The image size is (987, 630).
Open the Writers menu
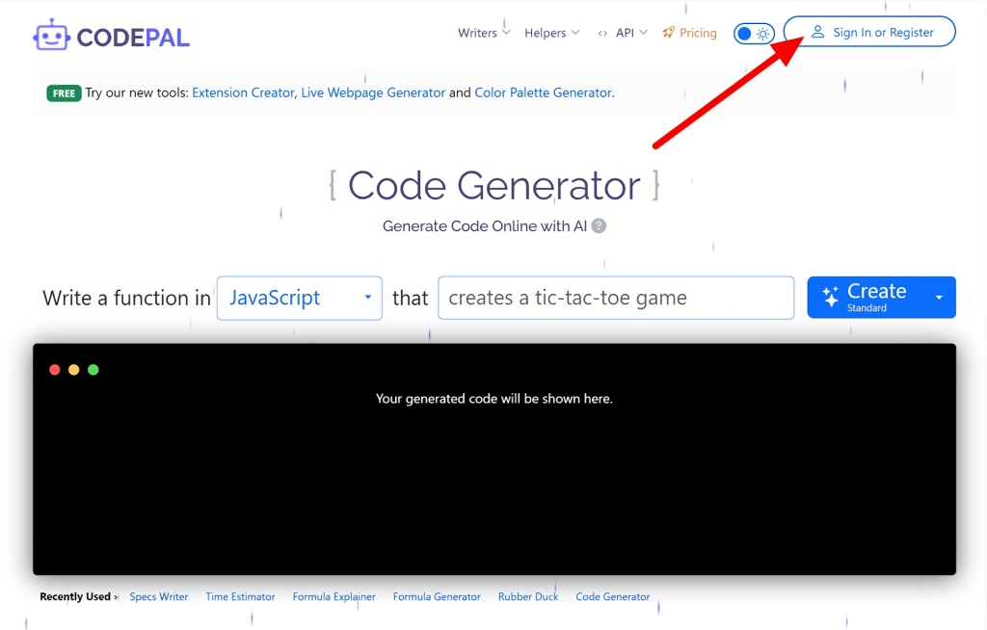point(484,33)
